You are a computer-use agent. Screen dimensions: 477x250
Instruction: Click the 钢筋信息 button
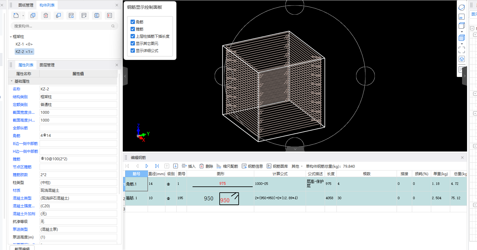tap(252, 166)
